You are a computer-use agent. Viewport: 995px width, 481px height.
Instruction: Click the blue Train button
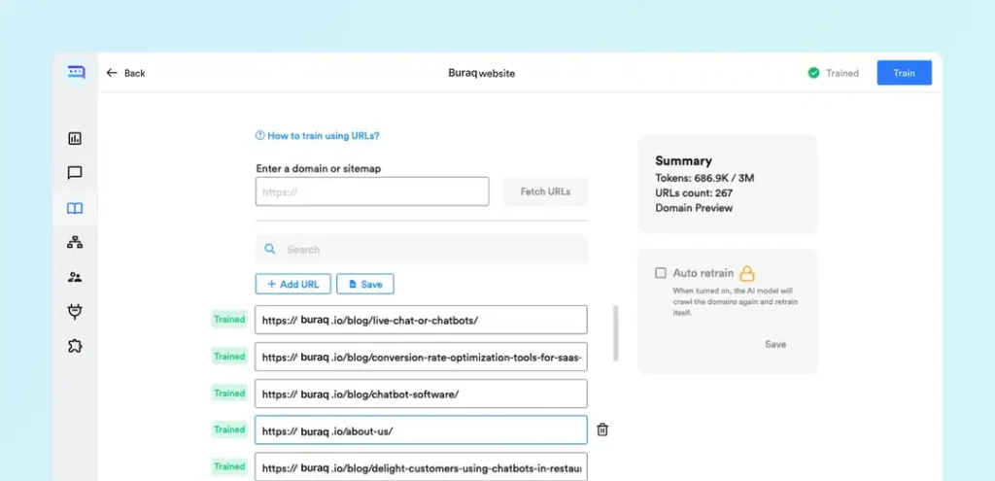pyautogui.click(x=904, y=73)
